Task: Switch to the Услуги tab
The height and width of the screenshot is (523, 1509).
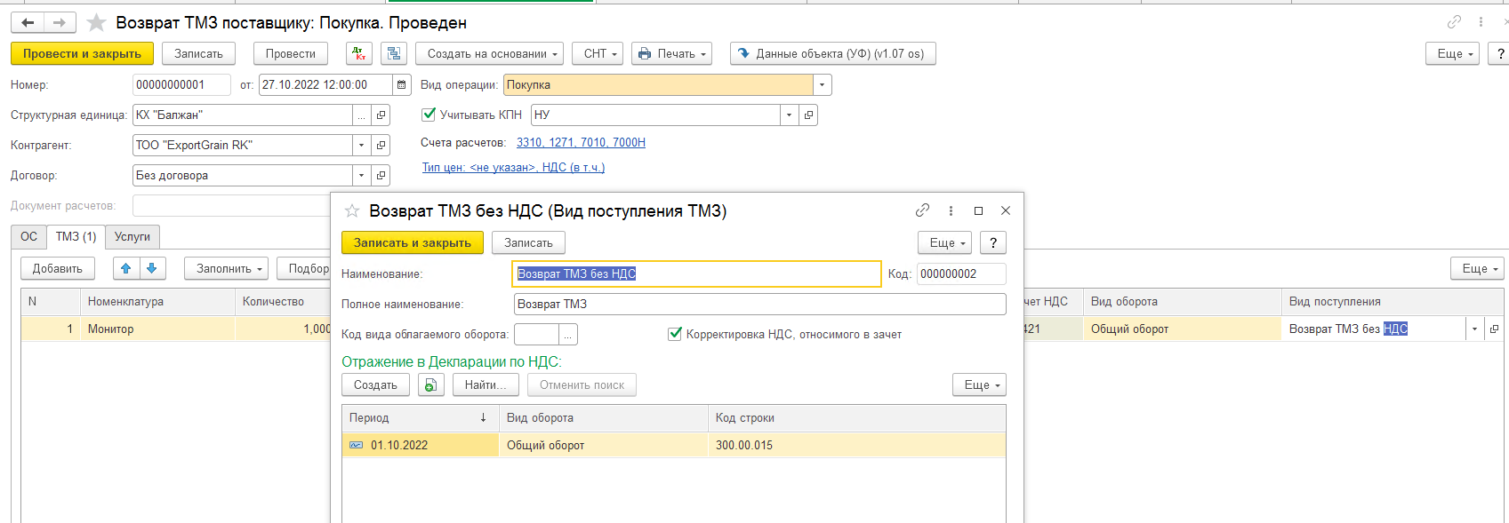Action: coord(132,236)
